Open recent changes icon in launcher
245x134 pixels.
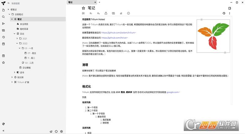point(3,37)
